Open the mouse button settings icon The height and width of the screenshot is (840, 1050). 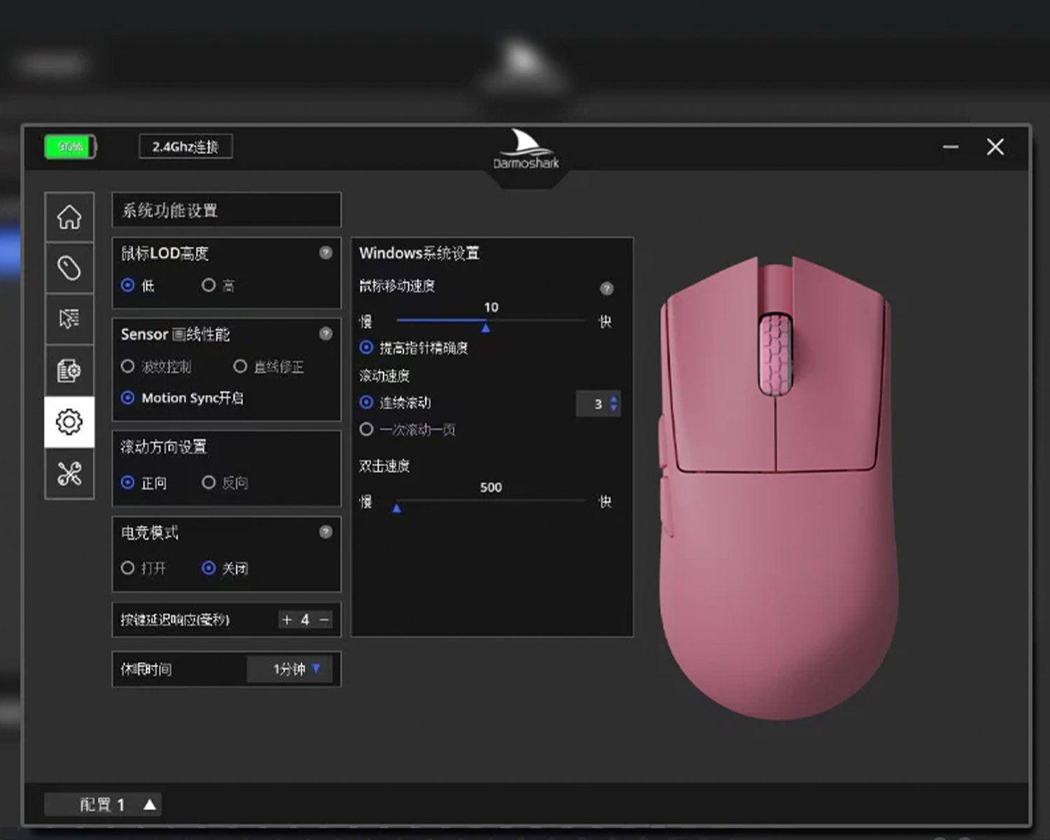[x=69, y=268]
